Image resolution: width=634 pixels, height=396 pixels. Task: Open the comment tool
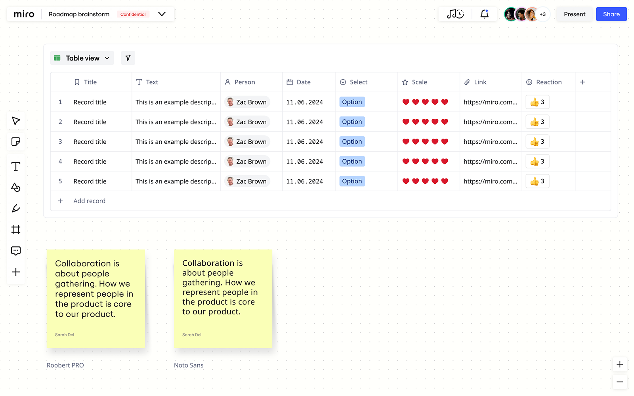pyautogui.click(x=16, y=251)
